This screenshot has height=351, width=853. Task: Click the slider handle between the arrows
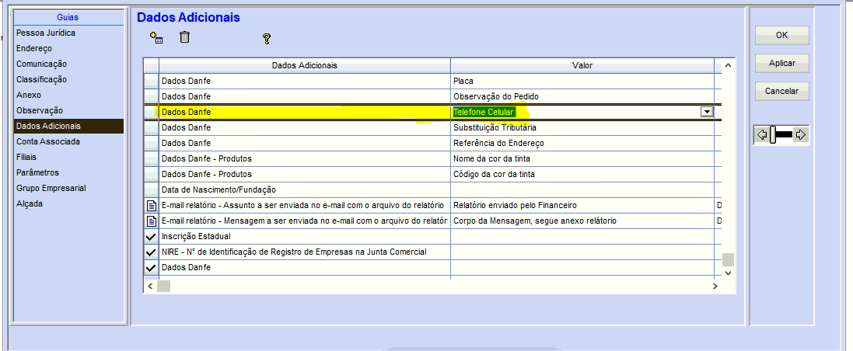[773, 135]
